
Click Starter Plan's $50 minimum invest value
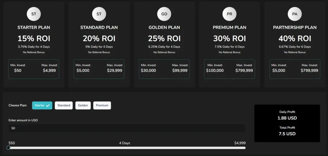18,70
